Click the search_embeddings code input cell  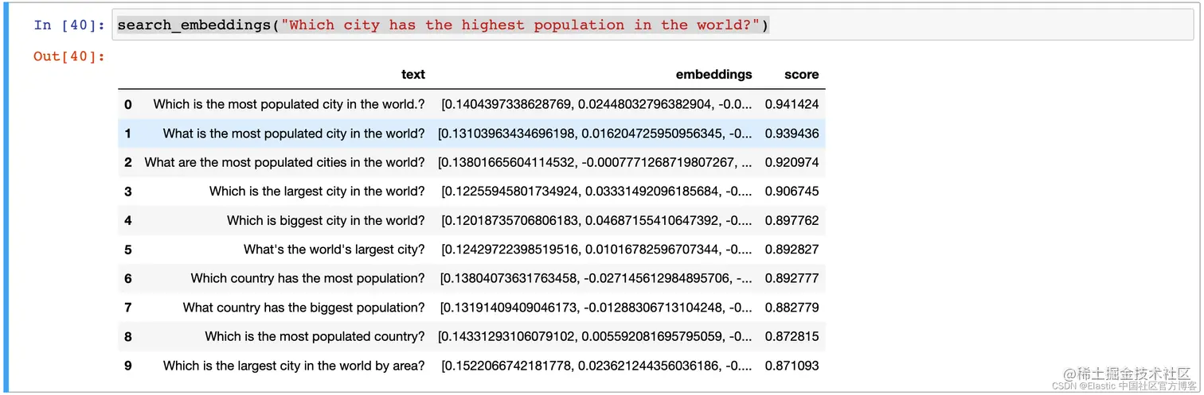653,25
